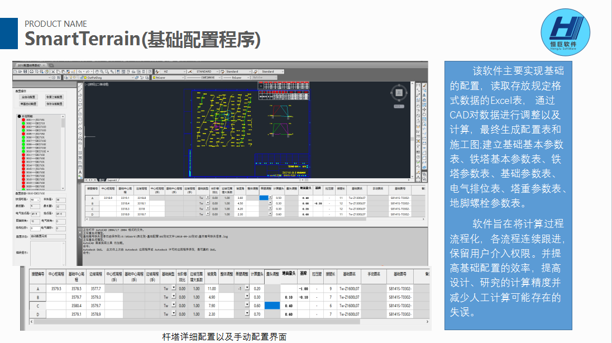Click the Mirror tool in Modify toolbar

tap(424, 96)
